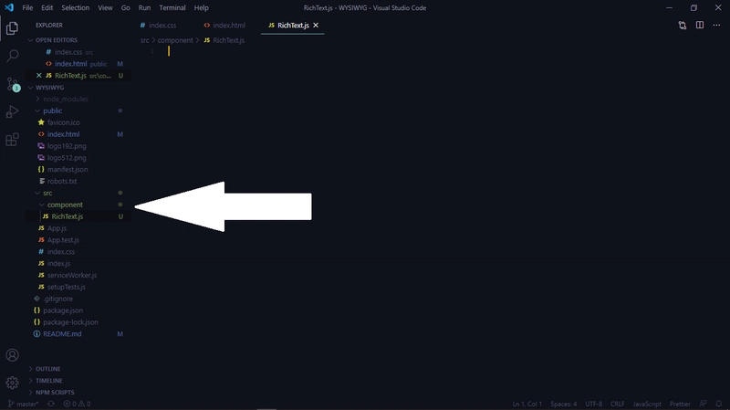Click the feedback icon in status bar
730x410 pixels.
pos(703,404)
